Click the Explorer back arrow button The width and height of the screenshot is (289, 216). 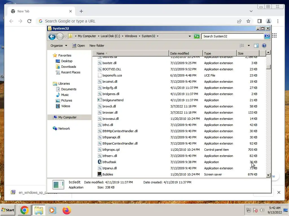(x=52, y=36)
